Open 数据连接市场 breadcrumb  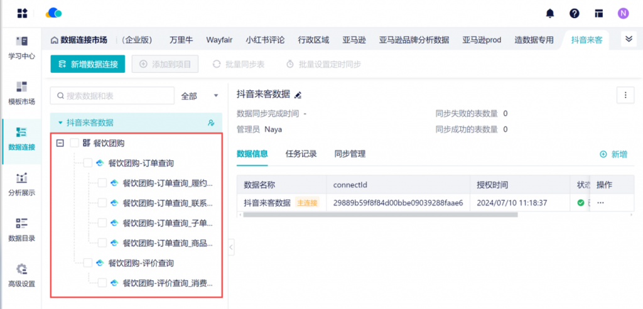84,40
